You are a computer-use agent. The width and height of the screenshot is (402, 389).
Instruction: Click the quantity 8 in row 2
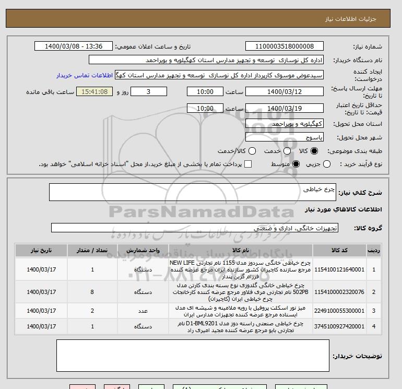(92, 292)
